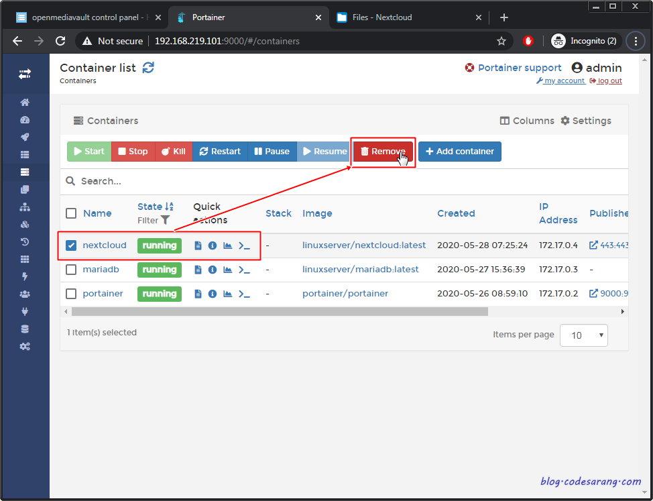Open the Home icon in sidebar
Viewport: 653px width, 501px height.
coord(25,103)
